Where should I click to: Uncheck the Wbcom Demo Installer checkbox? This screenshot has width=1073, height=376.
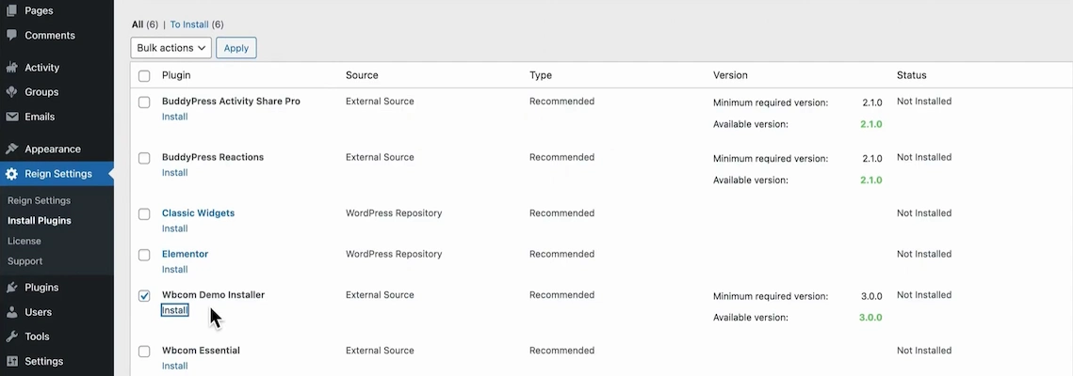click(144, 295)
